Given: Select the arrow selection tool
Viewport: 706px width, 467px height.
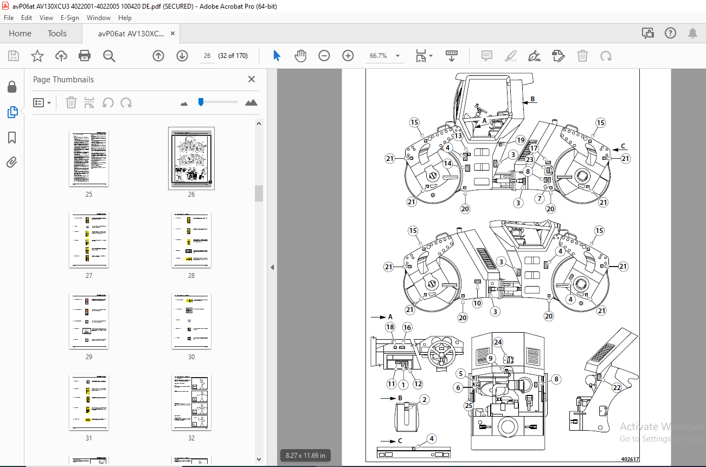Looking at the screenshot, I should tap(277, 56).
